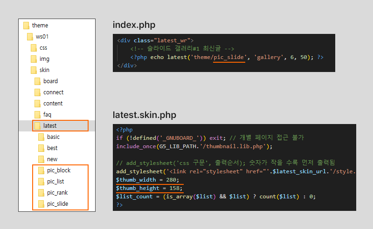Click the board folder icon
The height and width of the screenshot is (229, 373).
click(37, 81)
